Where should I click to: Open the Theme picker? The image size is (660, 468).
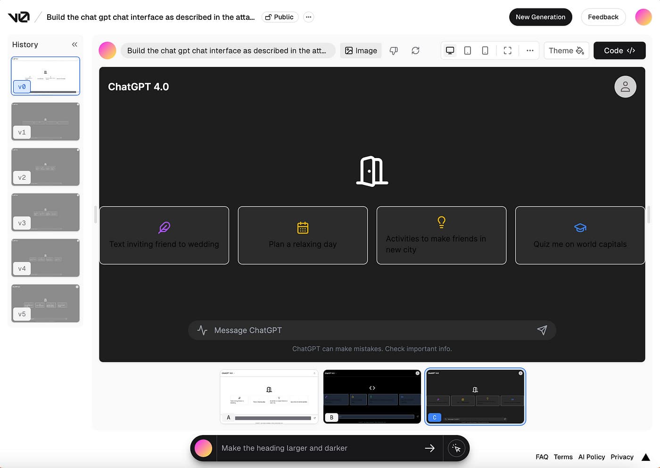pos(566,50)
